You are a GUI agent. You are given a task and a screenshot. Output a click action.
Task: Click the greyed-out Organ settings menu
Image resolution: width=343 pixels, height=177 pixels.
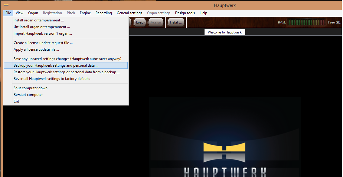click(158, 13)
